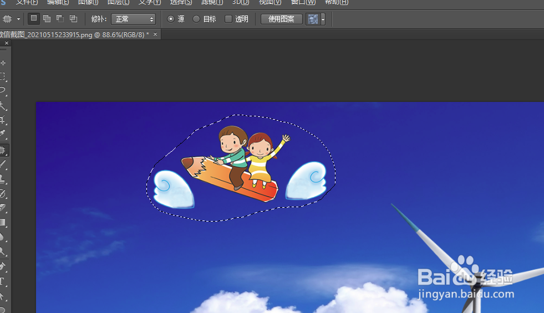Viewport: 544px width, 313px height.
Task: Select the Blur tool
Action: [x=3, y=237]
